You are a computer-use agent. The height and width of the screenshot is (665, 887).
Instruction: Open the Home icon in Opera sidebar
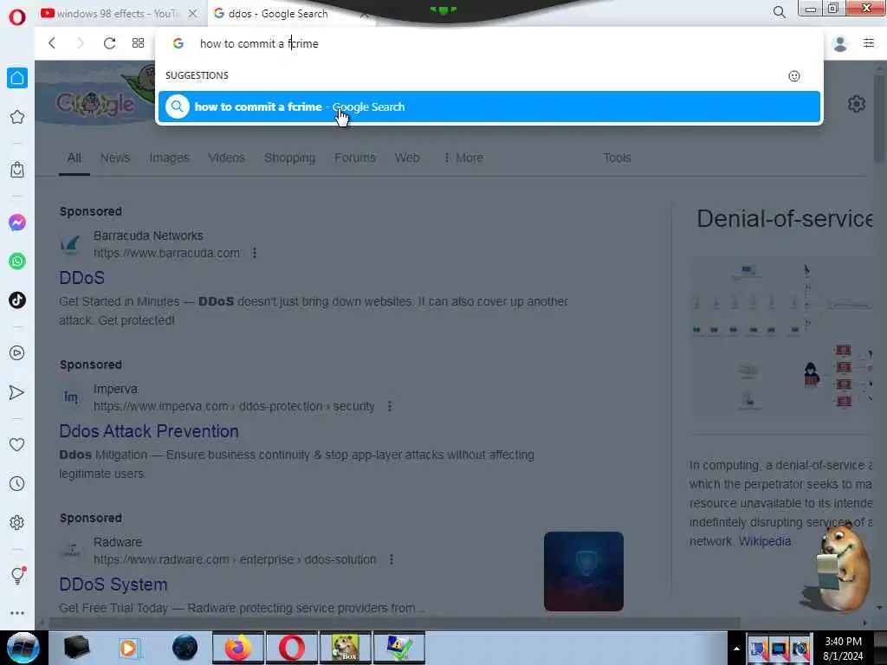tap(17, 78)
